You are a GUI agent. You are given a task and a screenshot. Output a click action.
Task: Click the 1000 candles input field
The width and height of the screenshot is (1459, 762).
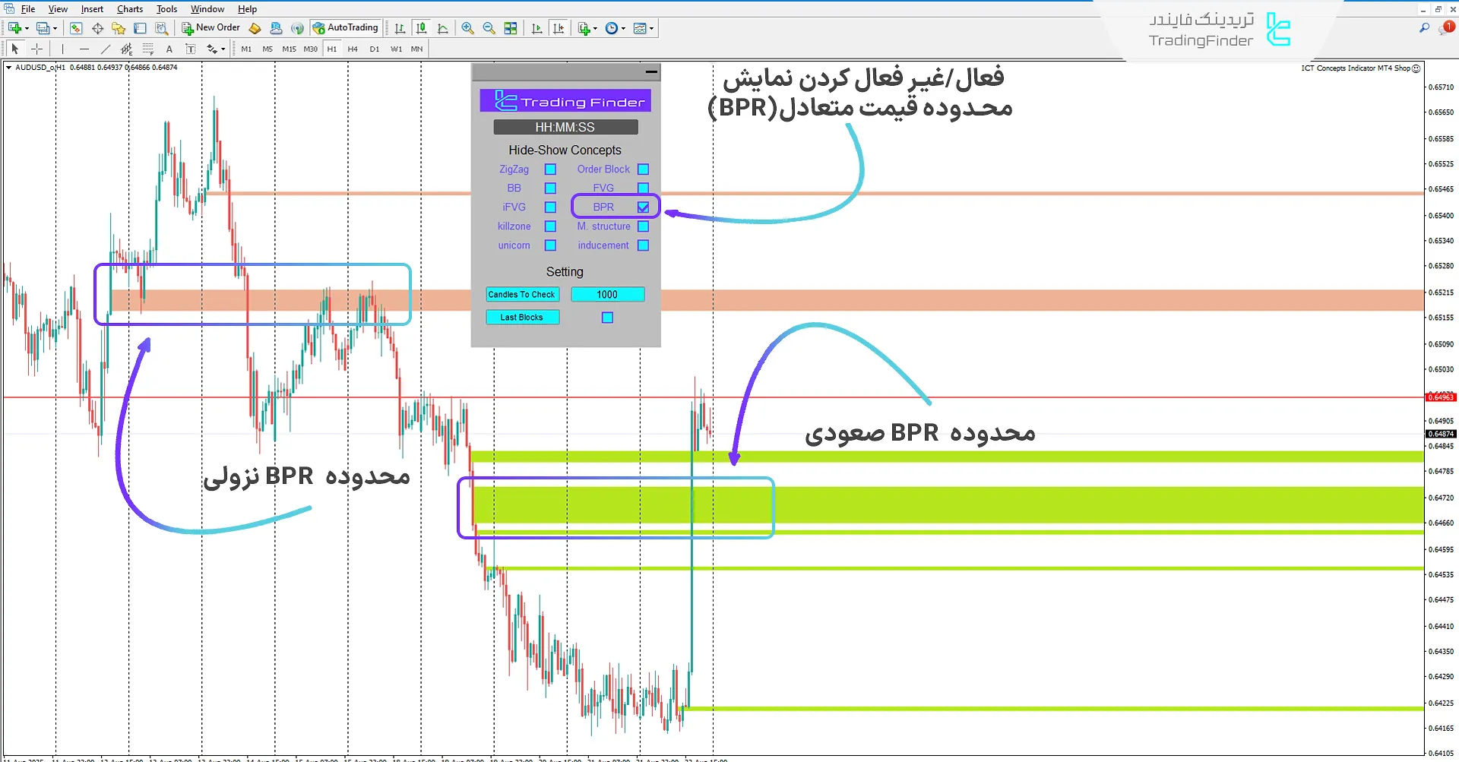[607, 294]
